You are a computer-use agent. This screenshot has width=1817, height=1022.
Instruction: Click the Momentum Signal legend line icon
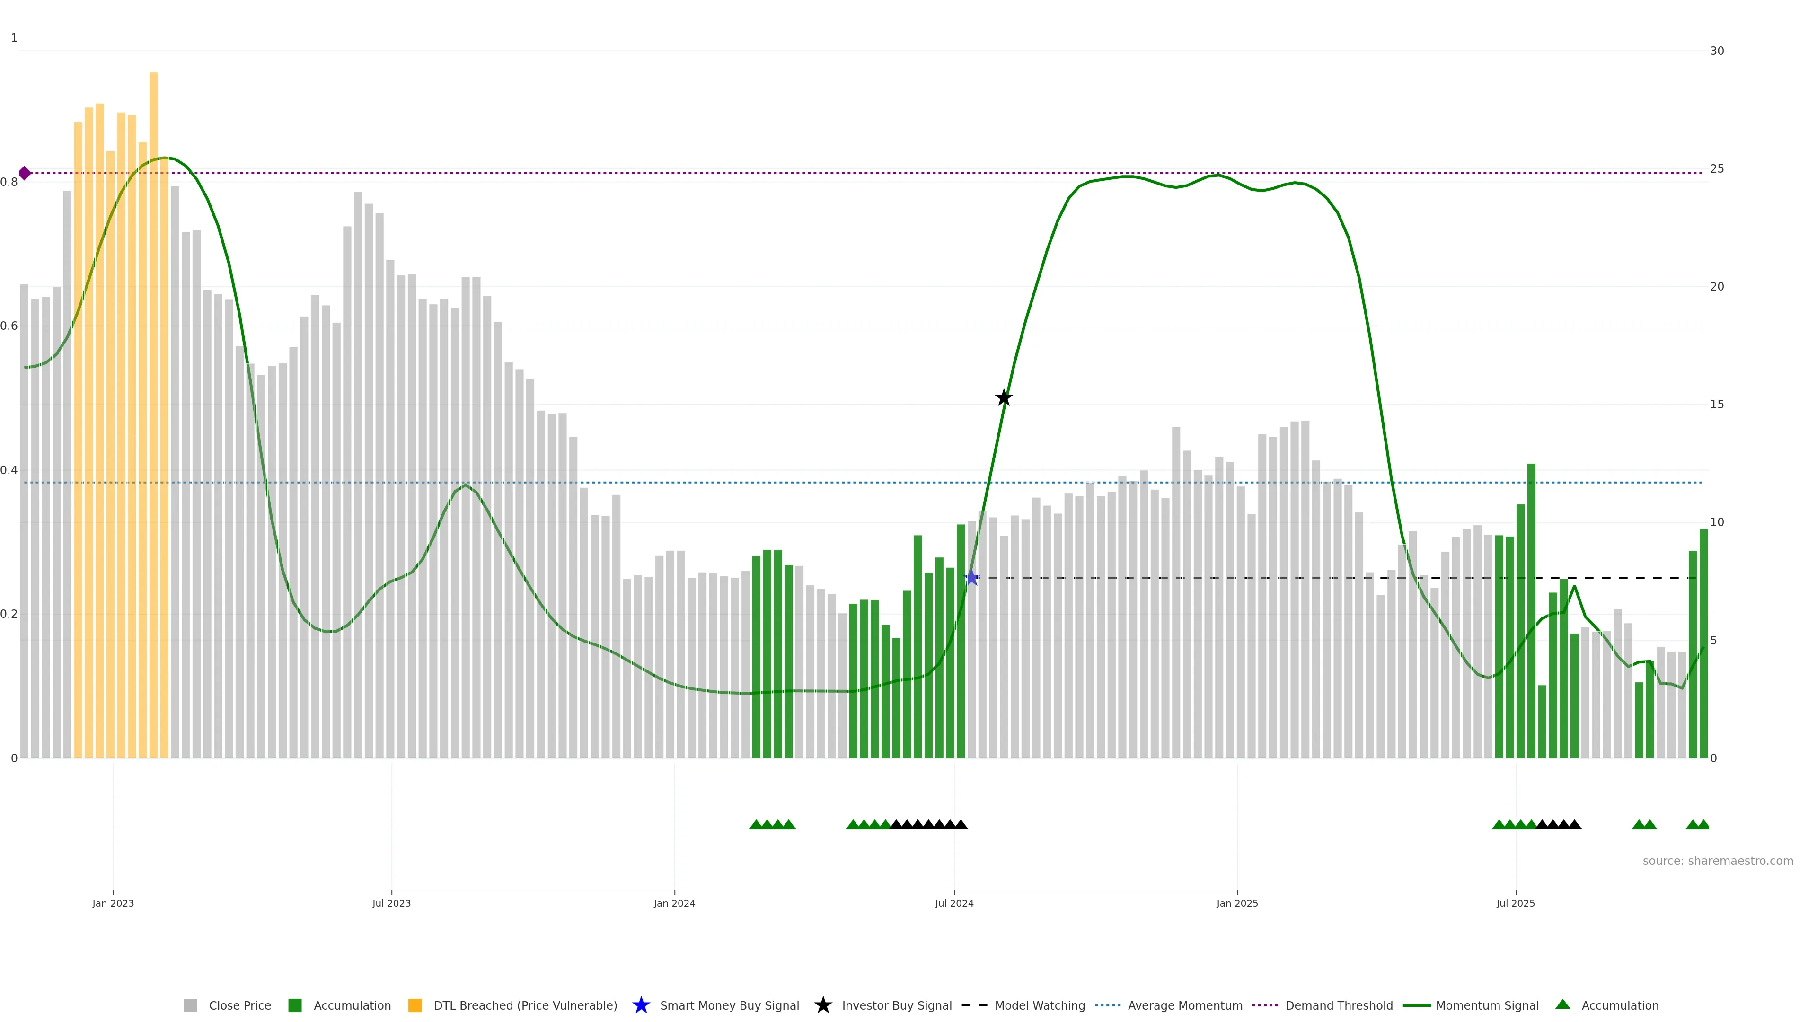pyautogui.click(x=1416, y=1005)
